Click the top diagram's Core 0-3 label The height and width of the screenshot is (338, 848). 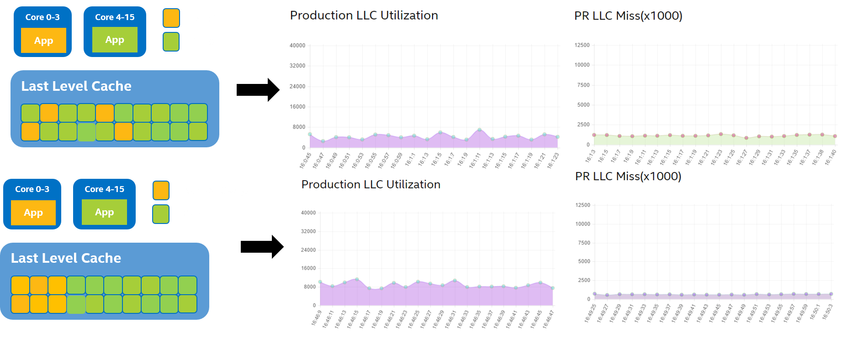tap(42, 17)
